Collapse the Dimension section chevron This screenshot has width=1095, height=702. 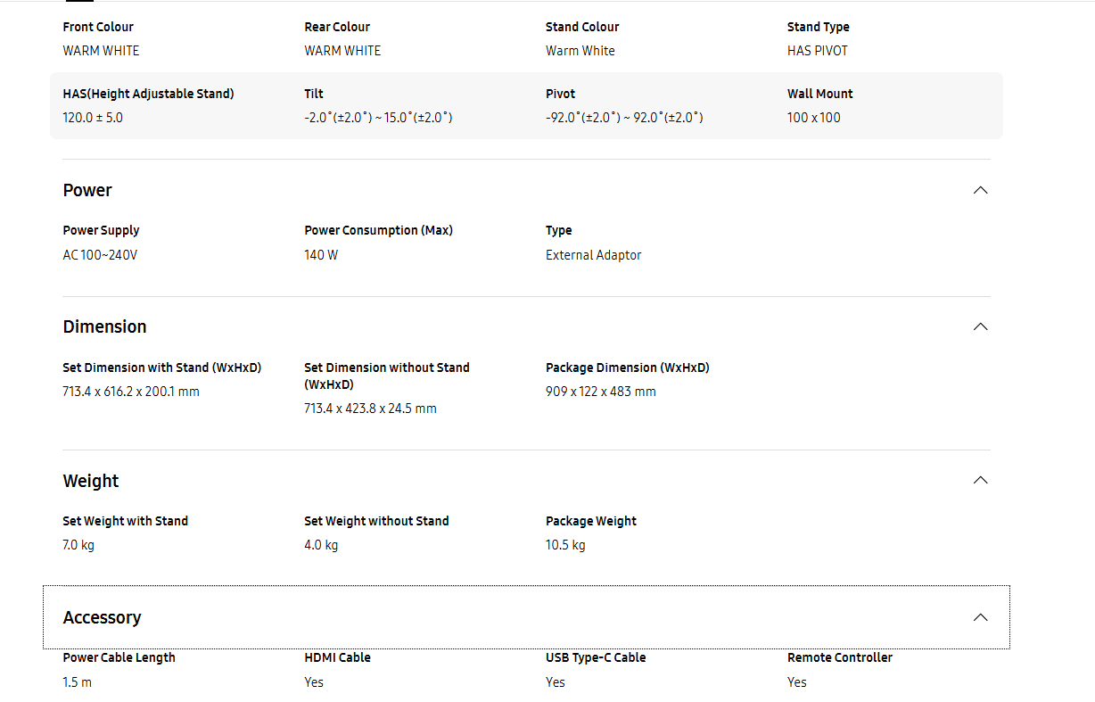click(981, 326)
